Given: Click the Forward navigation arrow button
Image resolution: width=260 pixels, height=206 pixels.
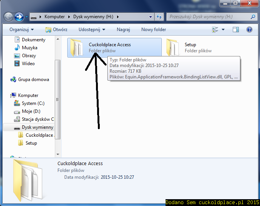Looking at the screenshot, I should 19,17.
